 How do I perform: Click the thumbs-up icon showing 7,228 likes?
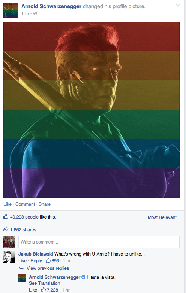tap(43, 290)
